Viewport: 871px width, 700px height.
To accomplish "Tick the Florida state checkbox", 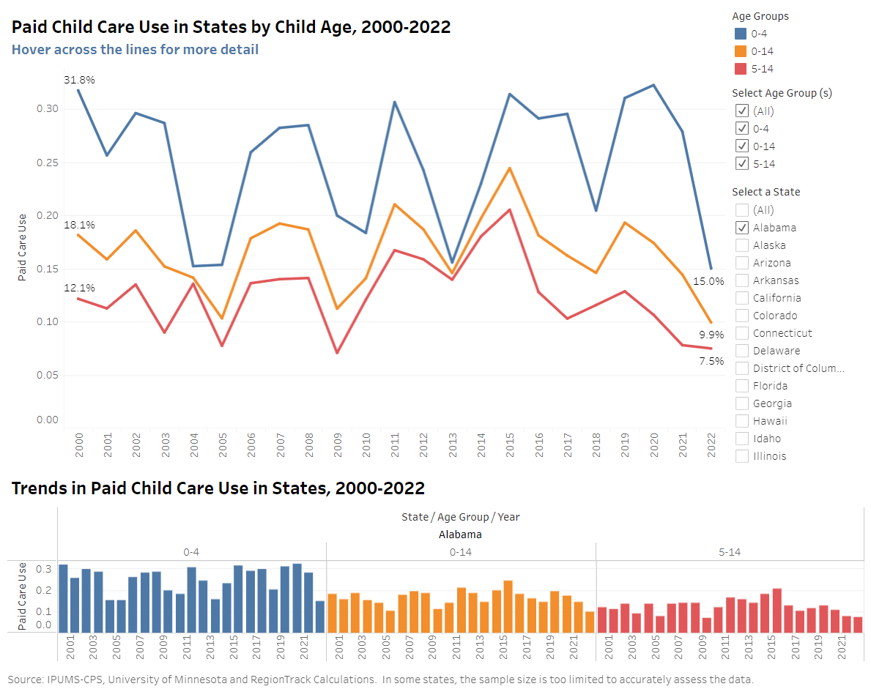I will coord(742,386).
